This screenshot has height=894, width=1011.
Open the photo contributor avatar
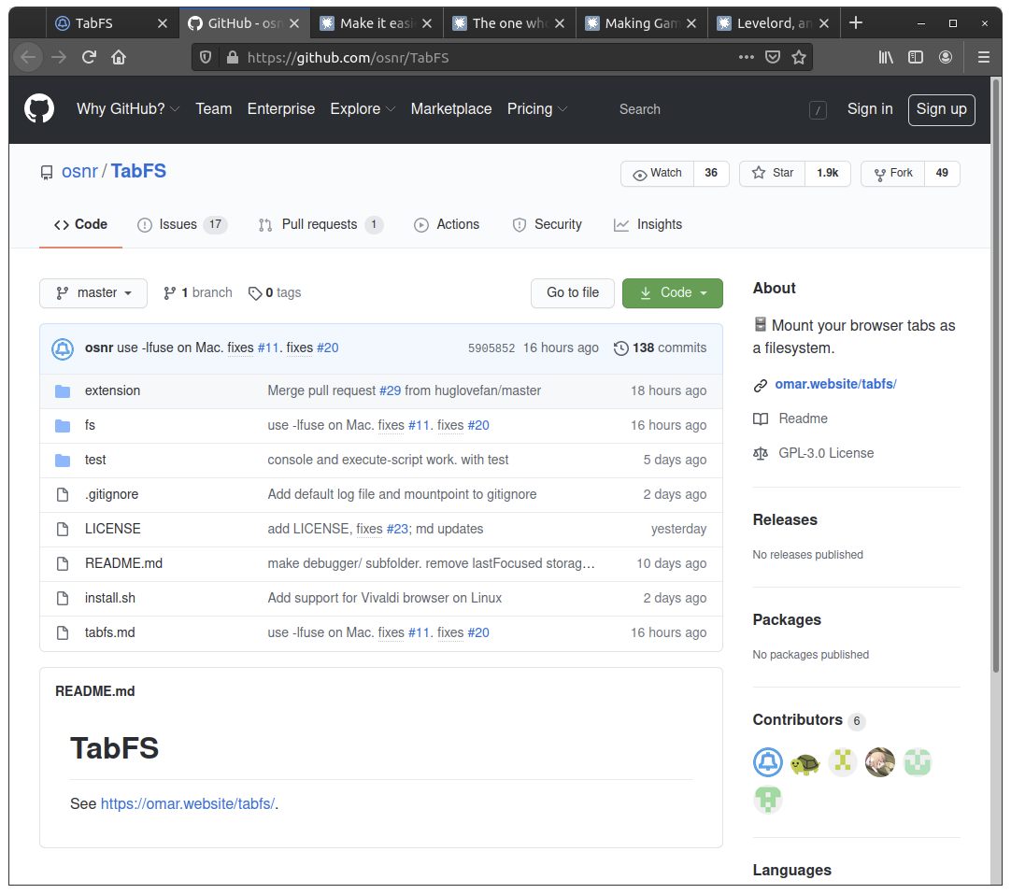pos(880,762)
